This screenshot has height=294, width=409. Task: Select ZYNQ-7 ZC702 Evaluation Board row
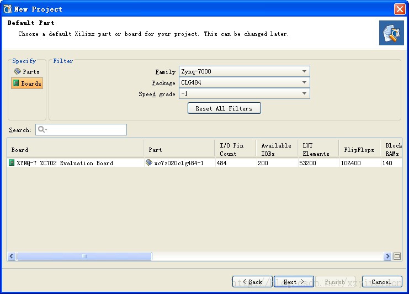pos(65,163)
